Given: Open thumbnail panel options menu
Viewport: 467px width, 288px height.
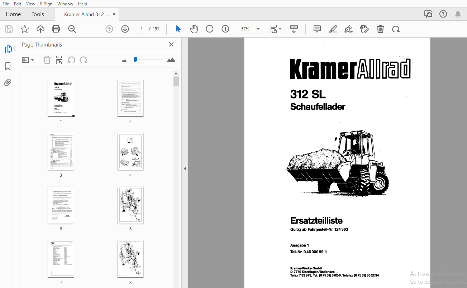Looking at the screenshot, I should [x=28, y=60].
